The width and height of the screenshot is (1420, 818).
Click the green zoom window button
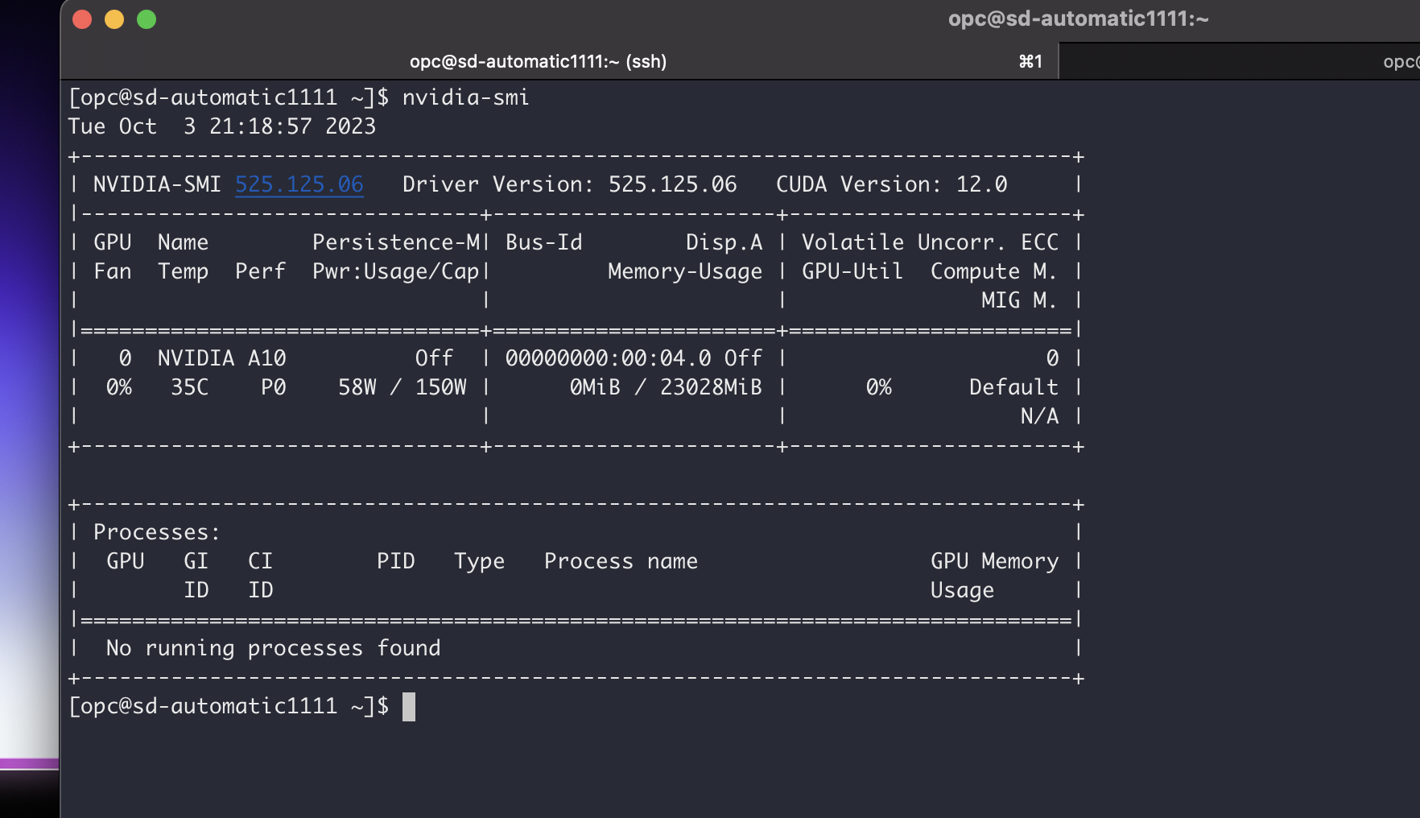147,19
